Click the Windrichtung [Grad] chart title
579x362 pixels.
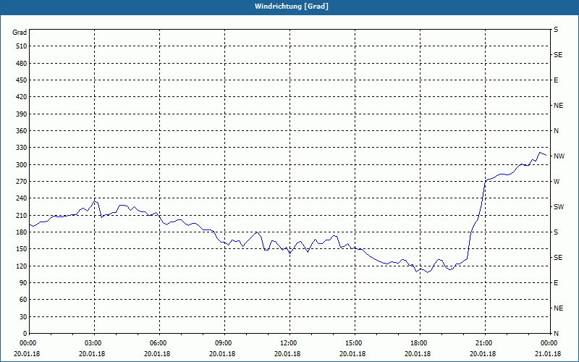coord(292,7)
